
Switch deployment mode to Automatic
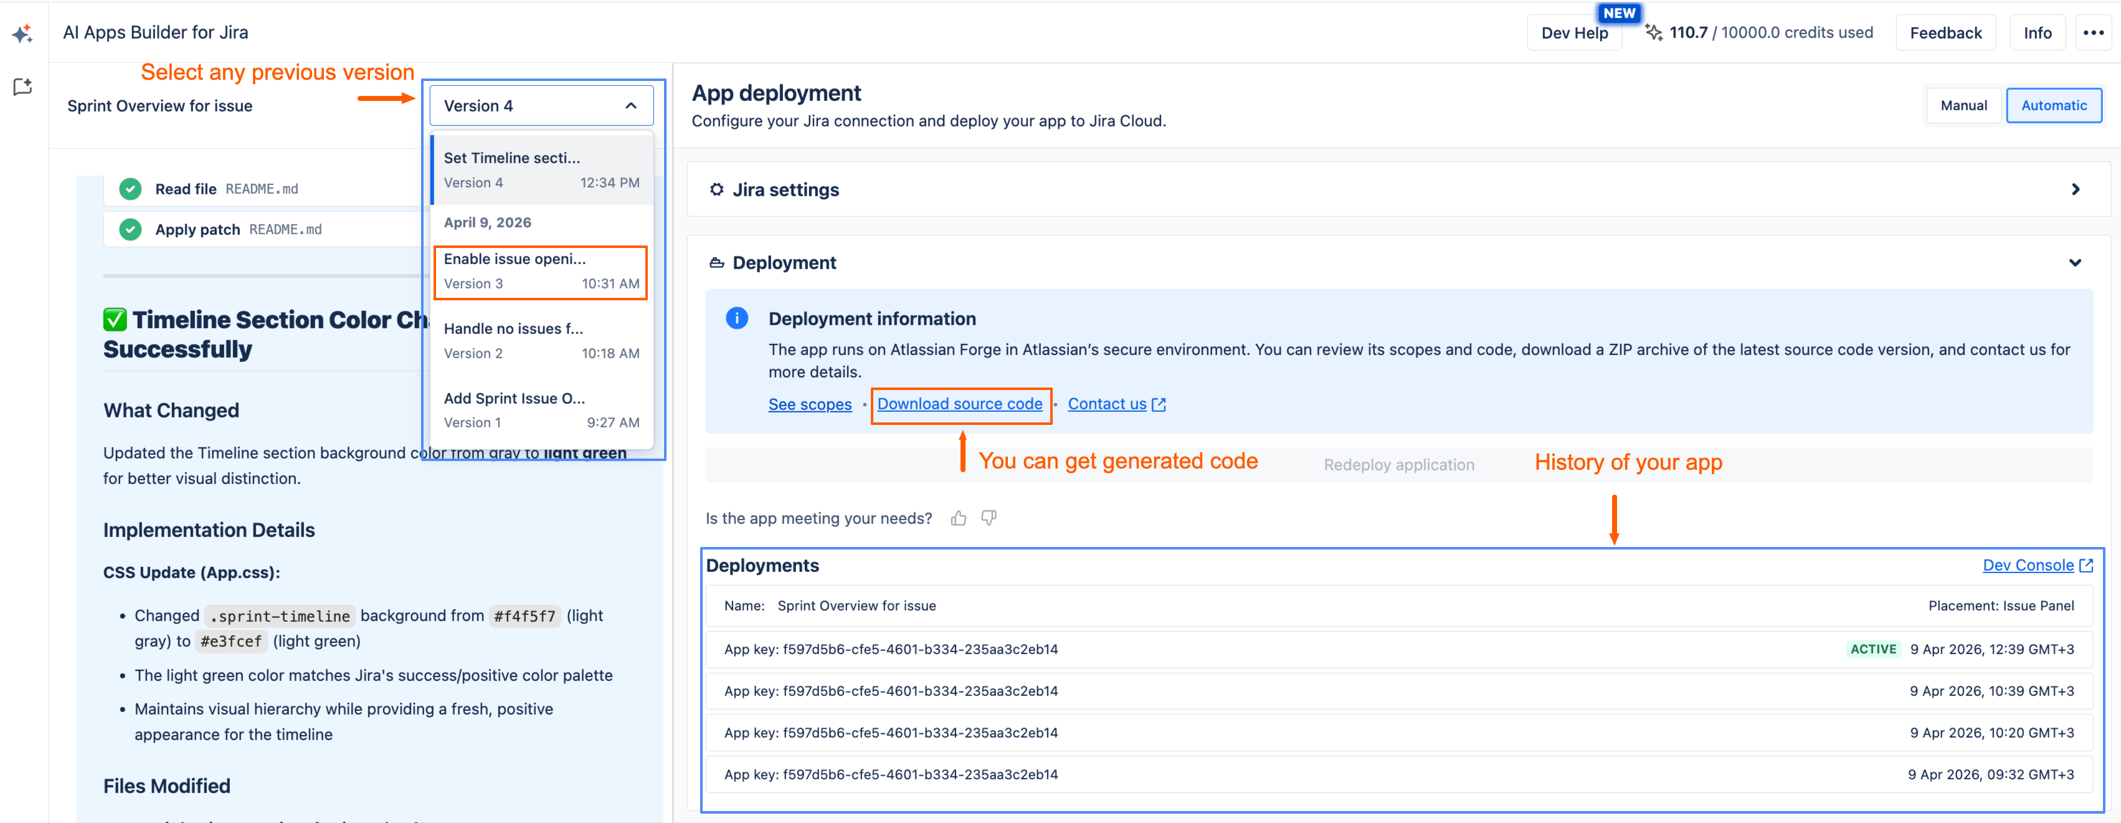2054,105
